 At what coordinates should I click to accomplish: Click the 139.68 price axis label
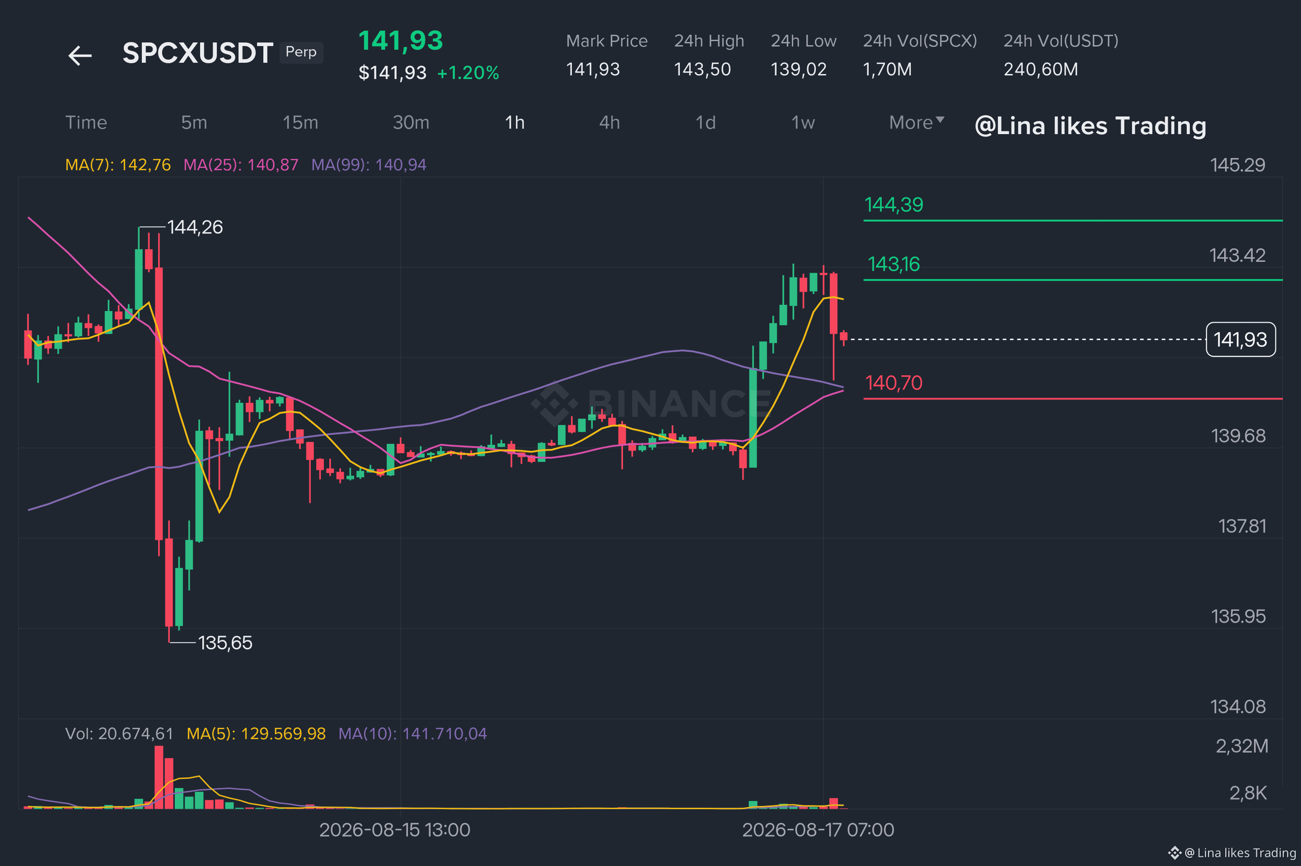pos(1238,436)
